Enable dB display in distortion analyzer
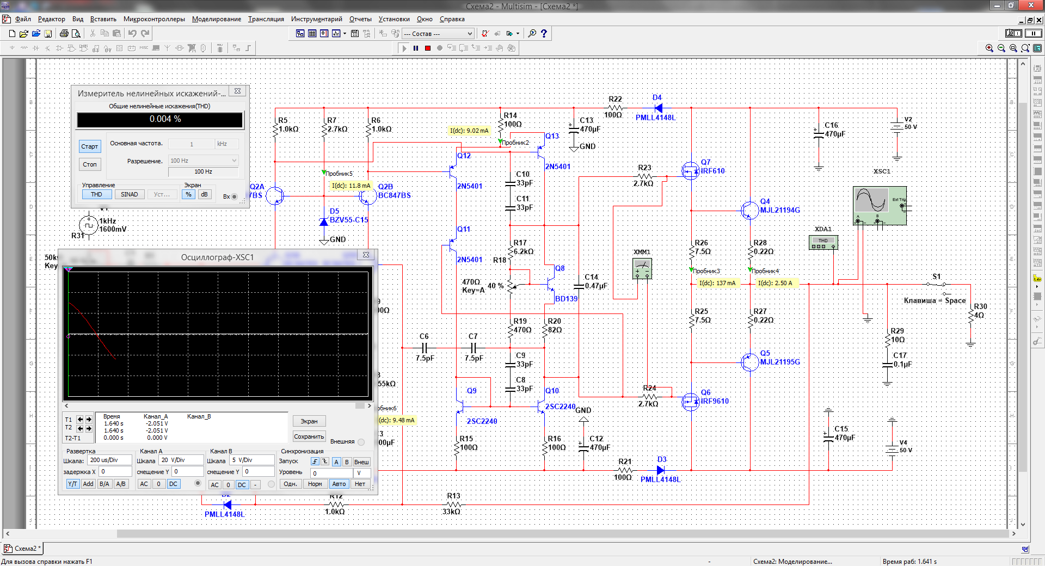This screenshot has height=566, width=1045. click(204, 194)
